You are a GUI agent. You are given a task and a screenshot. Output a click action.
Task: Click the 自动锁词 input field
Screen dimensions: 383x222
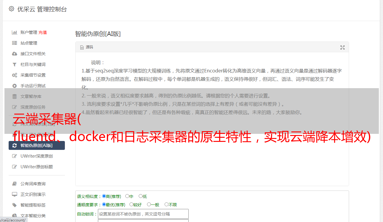143,214
